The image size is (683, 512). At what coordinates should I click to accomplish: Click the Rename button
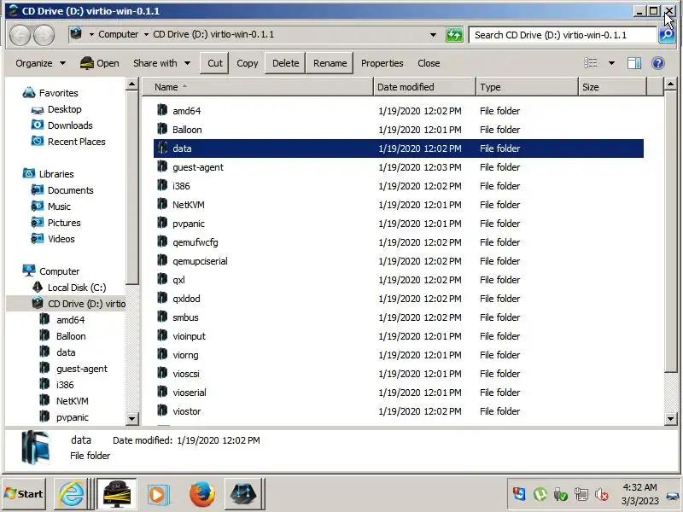330,63
